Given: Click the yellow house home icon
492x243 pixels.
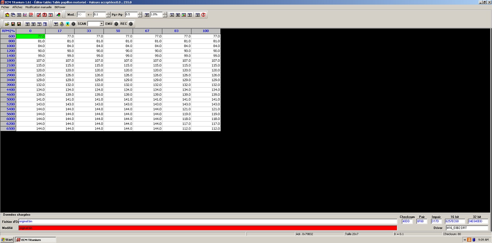Looking at the screenshot, I should pos(7,15).
